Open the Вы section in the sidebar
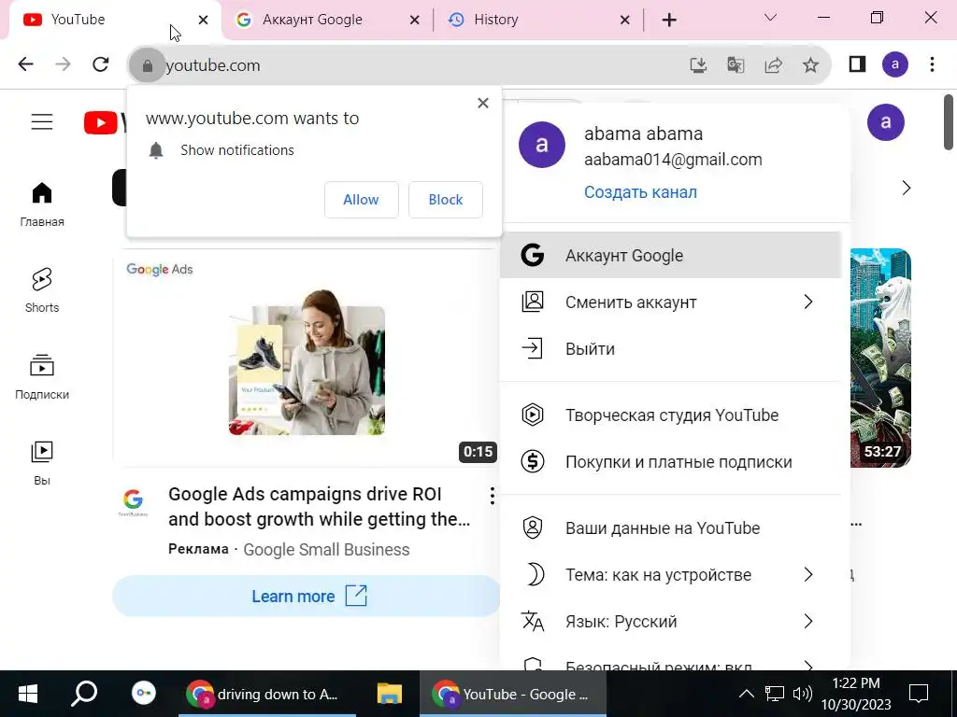 pos(42,463)
